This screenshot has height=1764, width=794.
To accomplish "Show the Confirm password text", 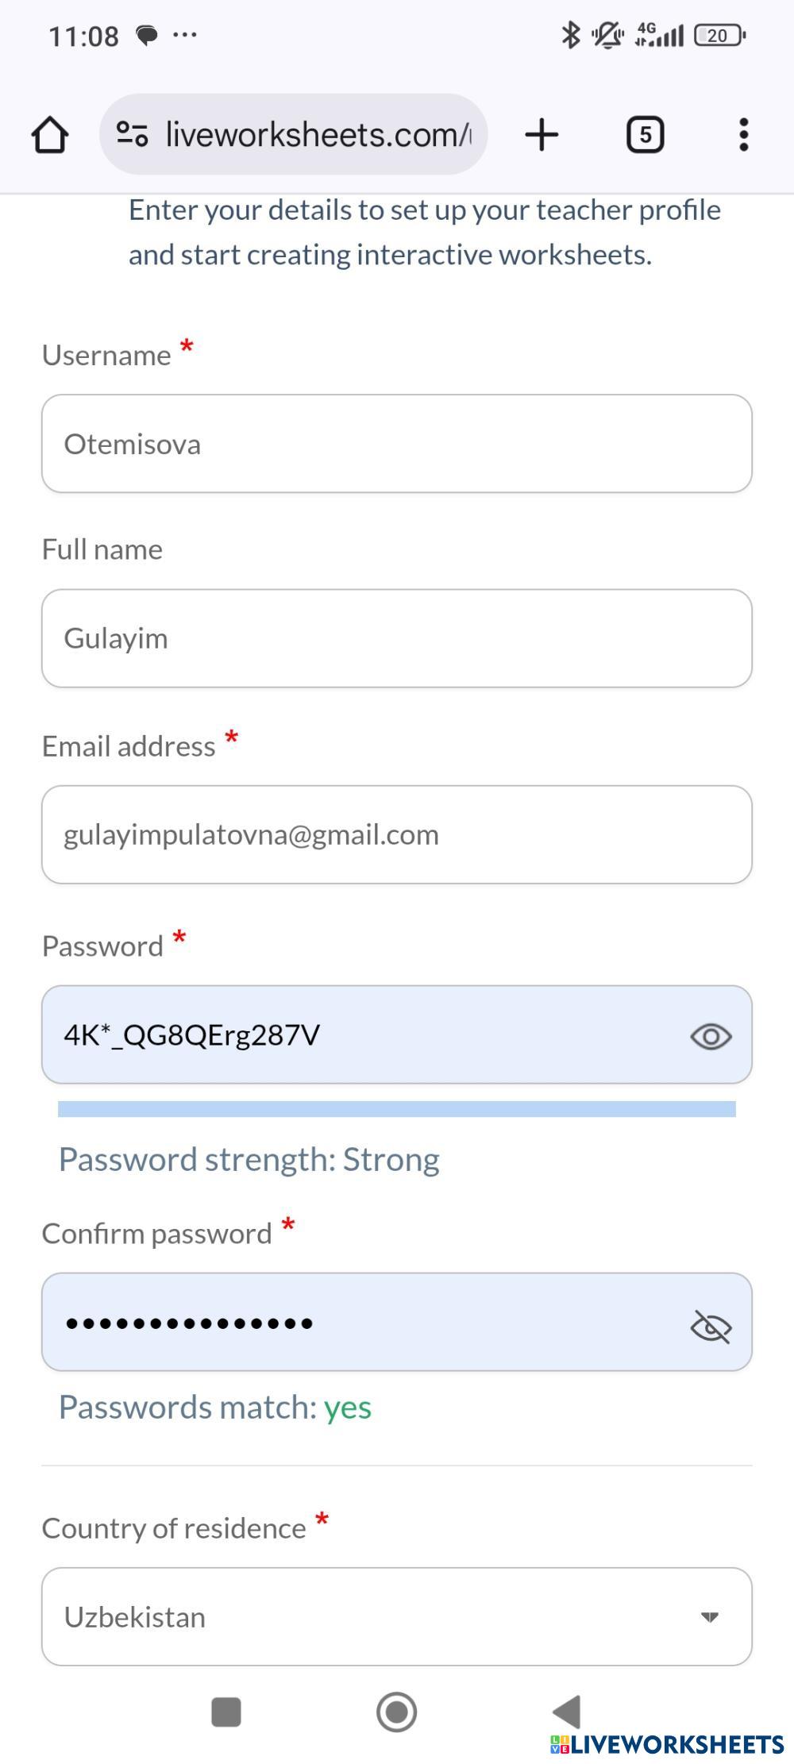I will point(711,1326).
